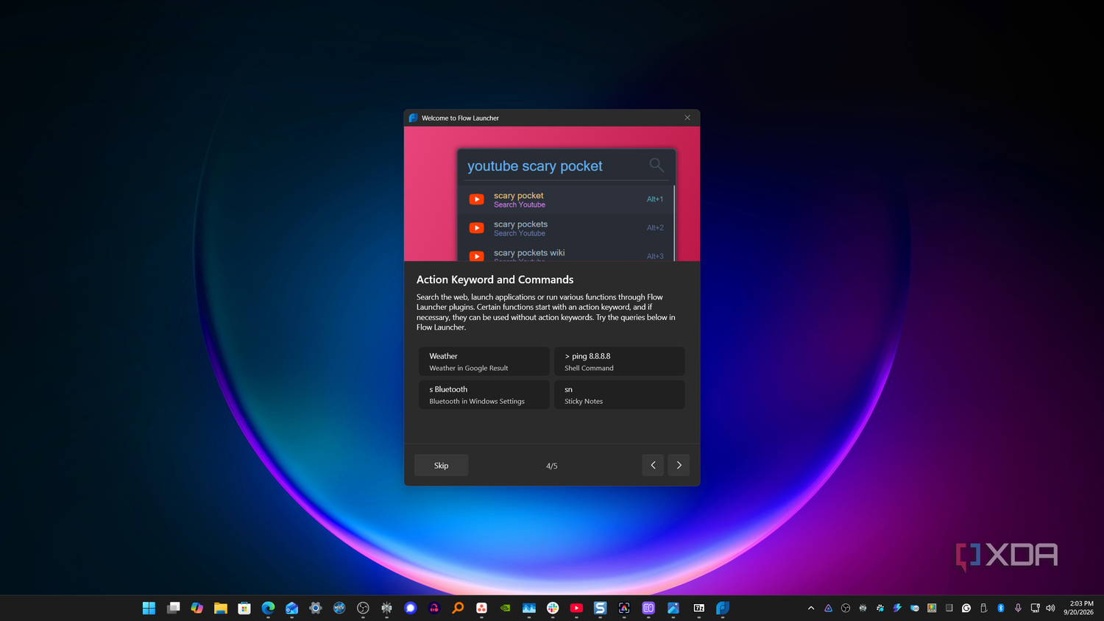Select the ping 8.8.8.8 Shell Command card
This screenshot has height=621, width=1104.
(619, 361)
